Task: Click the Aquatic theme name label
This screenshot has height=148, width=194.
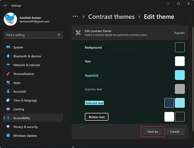Action: (179, 33)
